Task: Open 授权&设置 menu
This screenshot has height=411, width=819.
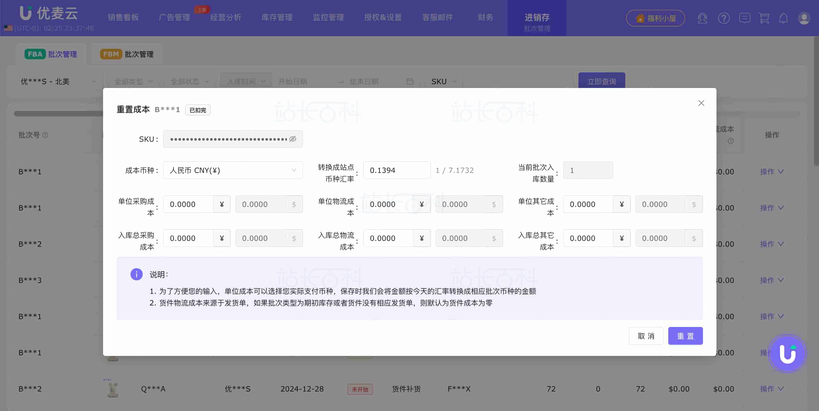Action: click(x=383, y=18)
